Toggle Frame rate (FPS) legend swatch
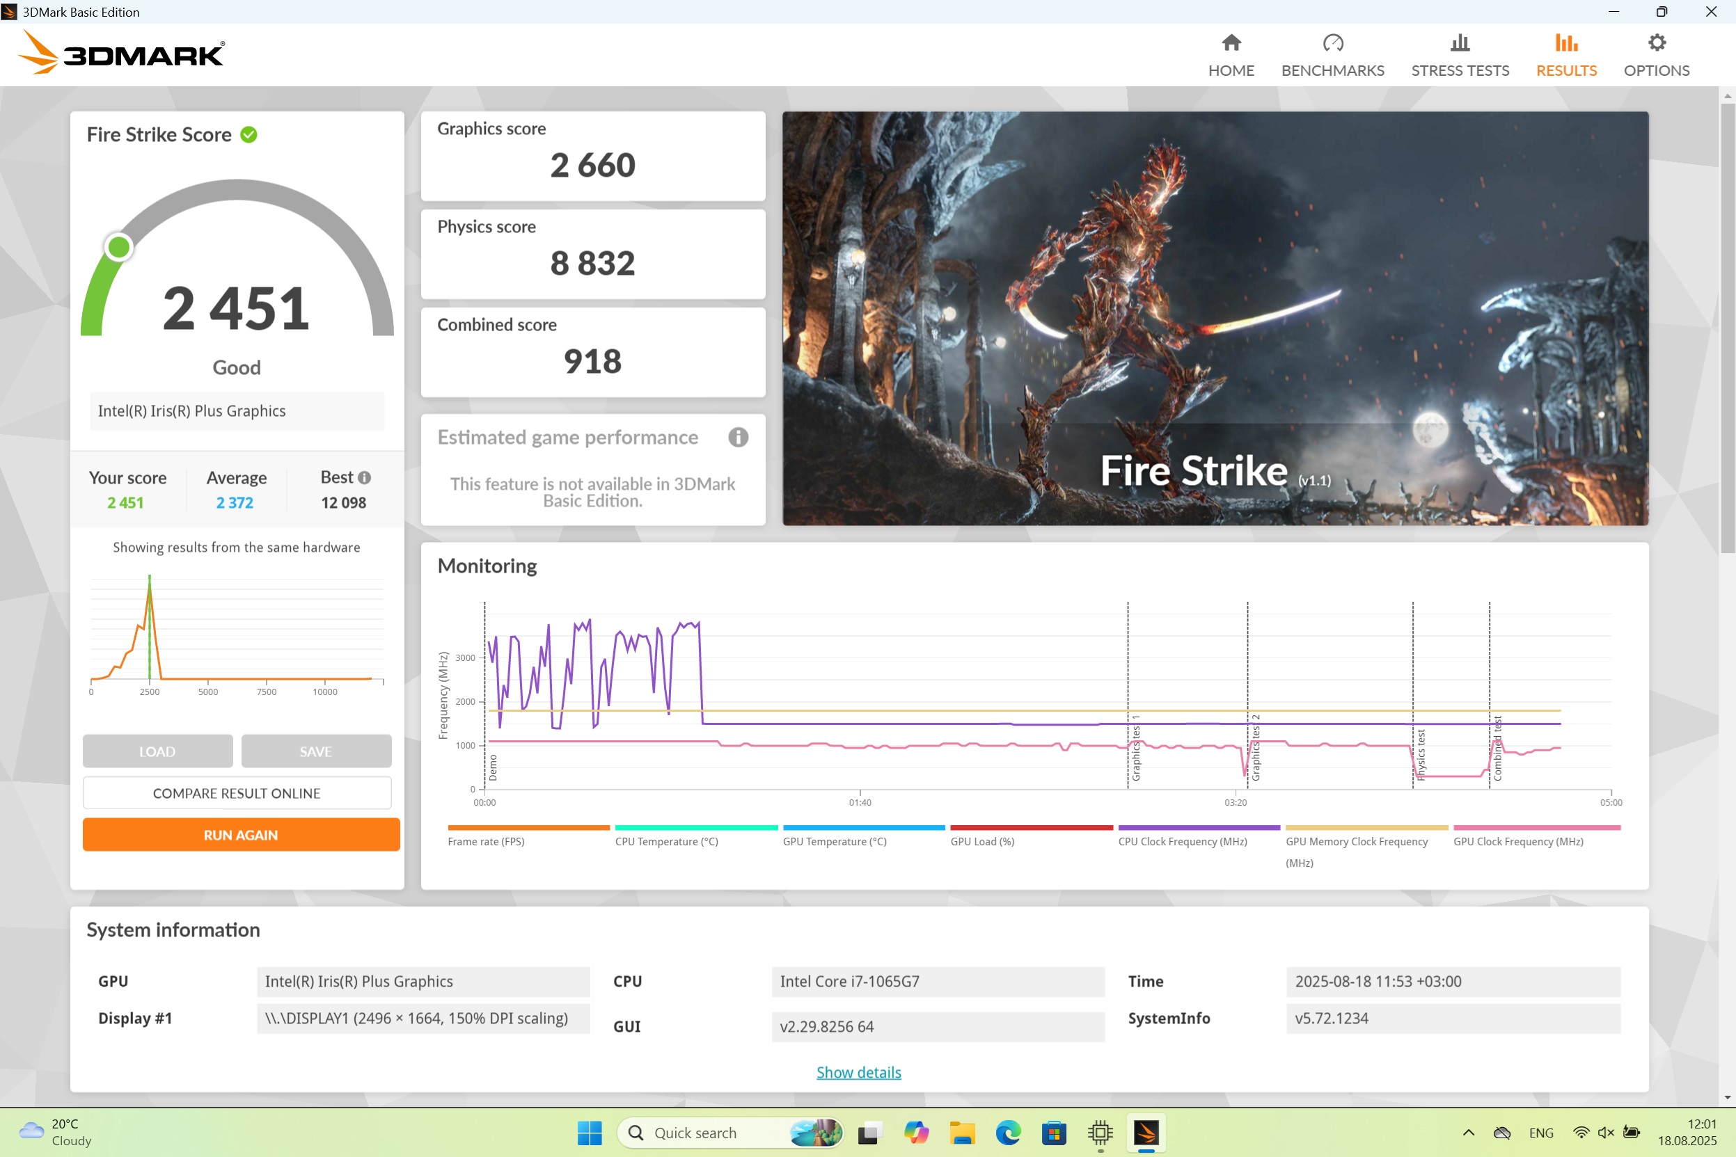The width and height of the screenshot is (1736, 1157). [x=528, y=828]
